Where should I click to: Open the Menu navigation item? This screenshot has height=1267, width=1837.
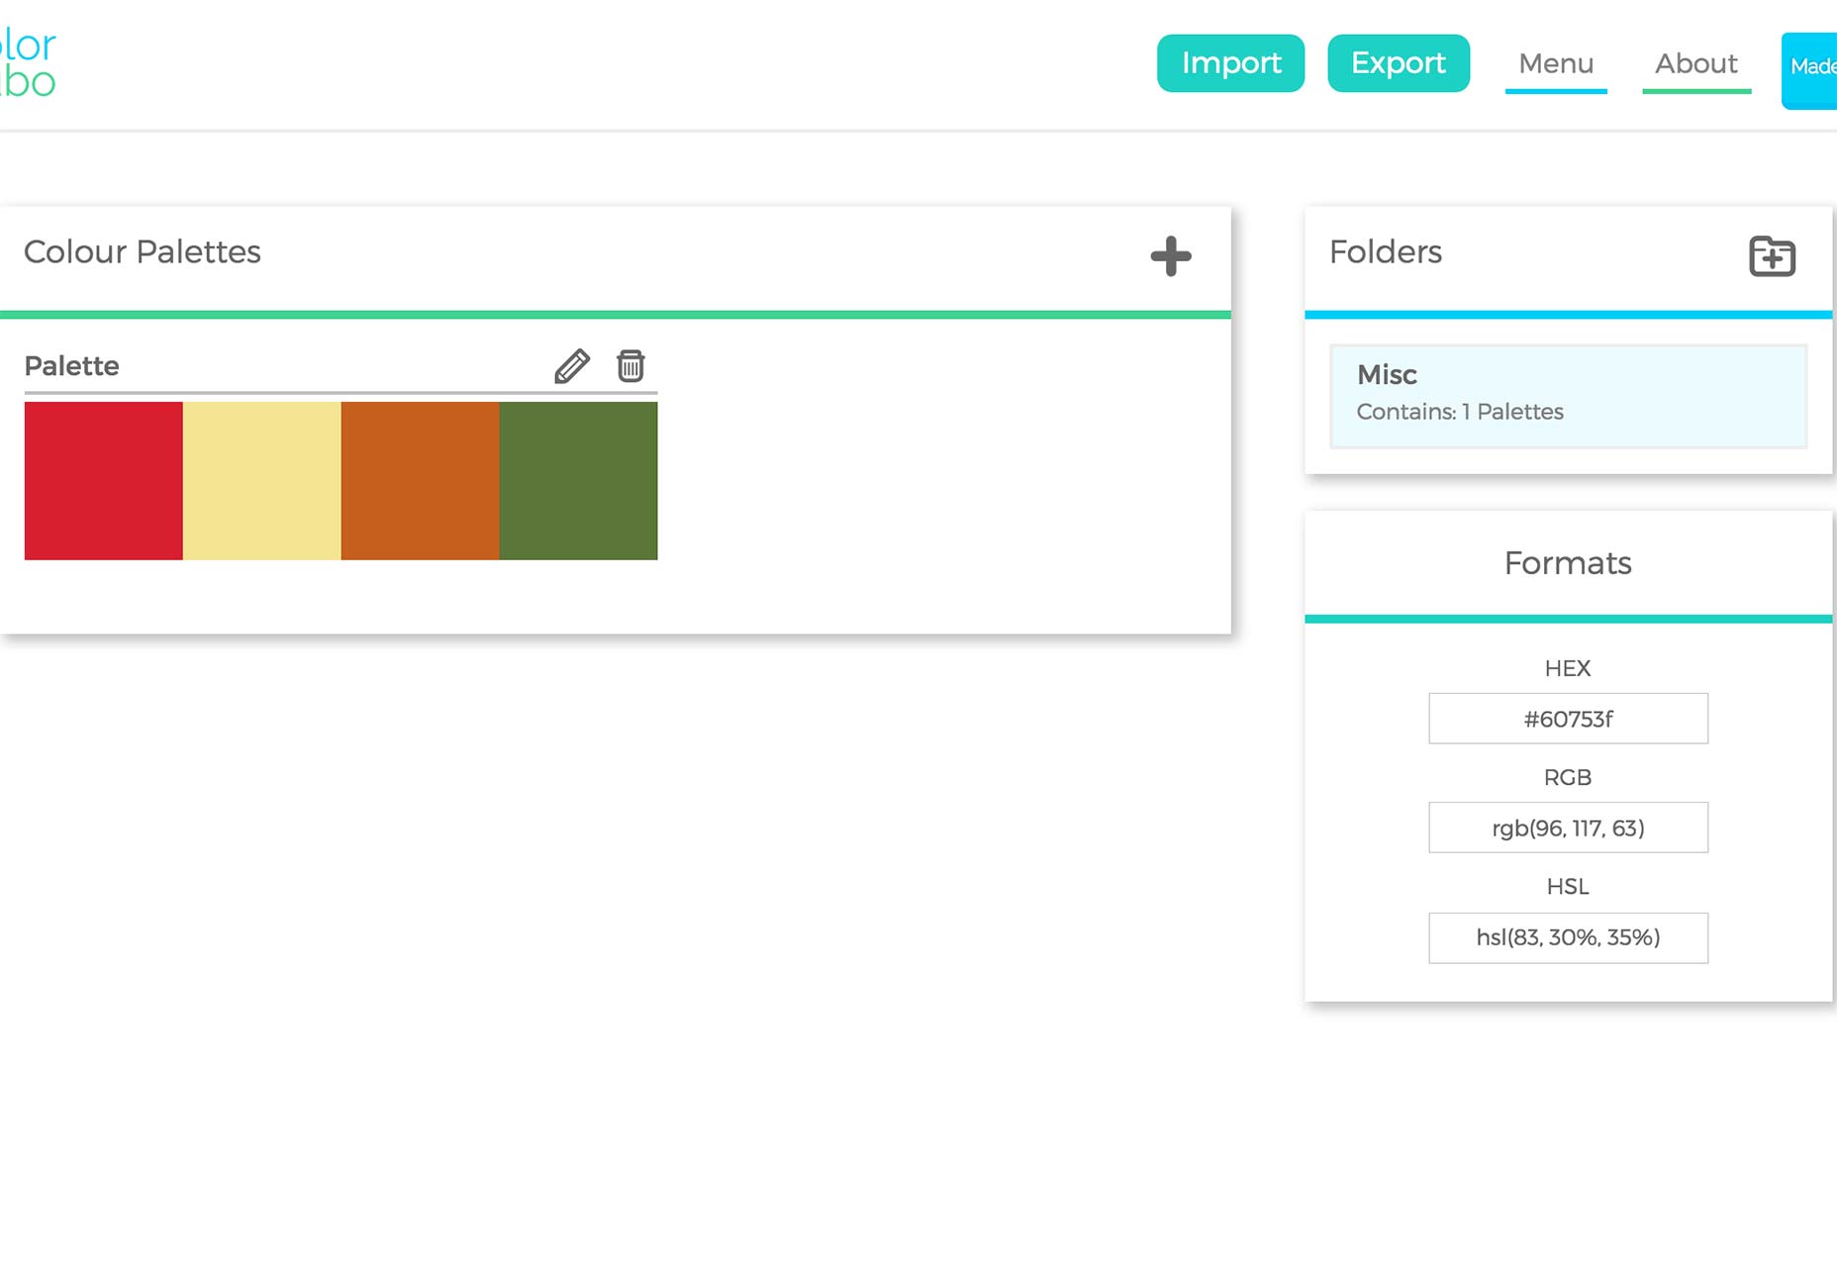[x=1556, y=64]
